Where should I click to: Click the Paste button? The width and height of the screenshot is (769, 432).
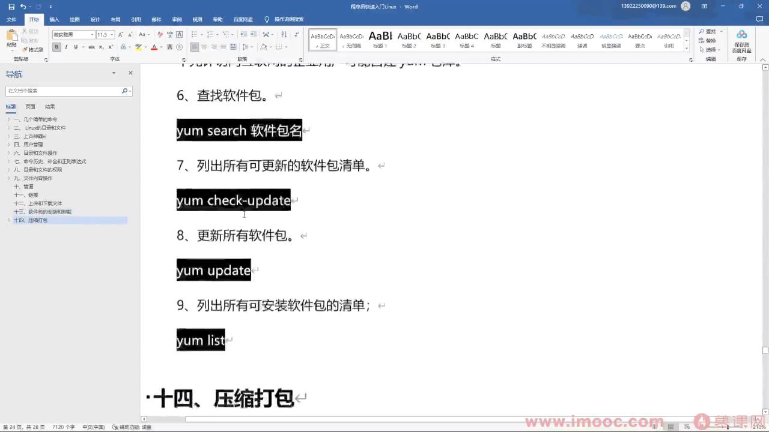coord(11,39)
